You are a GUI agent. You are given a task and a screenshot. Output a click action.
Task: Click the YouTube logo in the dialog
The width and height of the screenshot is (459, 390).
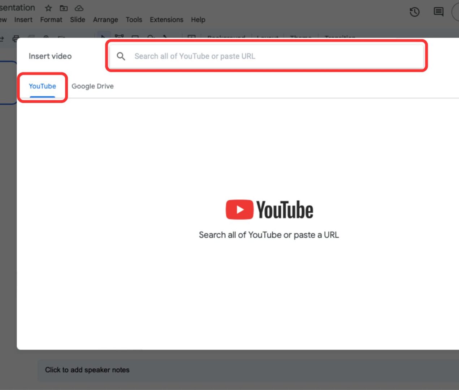tap(269, 209)
